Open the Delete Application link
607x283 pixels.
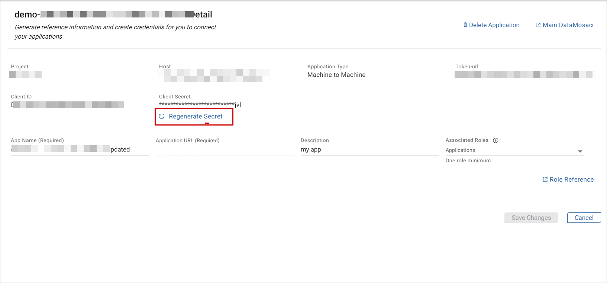[x=494, y=25]
